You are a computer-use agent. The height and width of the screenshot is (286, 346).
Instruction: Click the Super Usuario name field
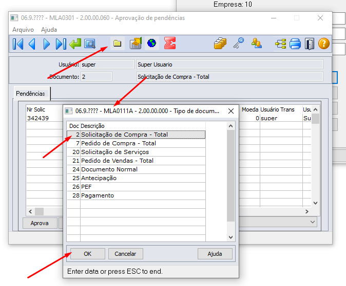pyautogui.click(x=229, y=64)
